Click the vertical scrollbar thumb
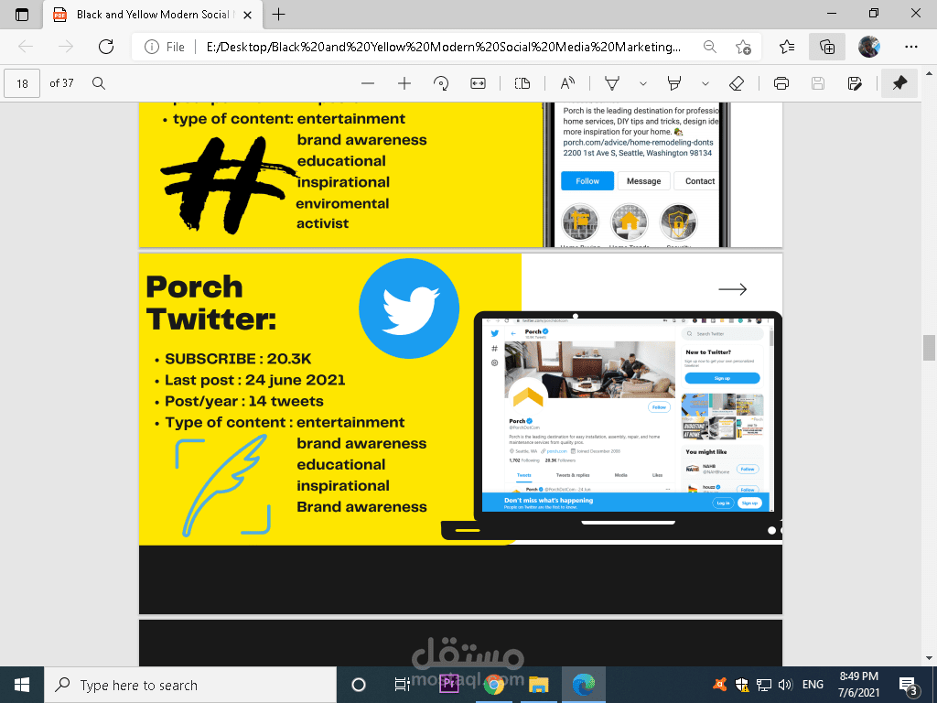The height and width of the screenshot is (703, 937). click(929, 348)
